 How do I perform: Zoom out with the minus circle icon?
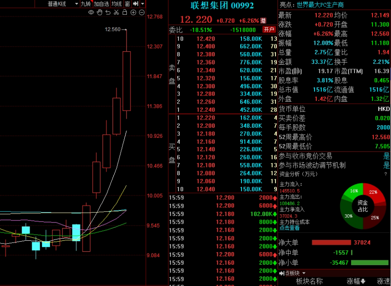[x=142, y=13]
